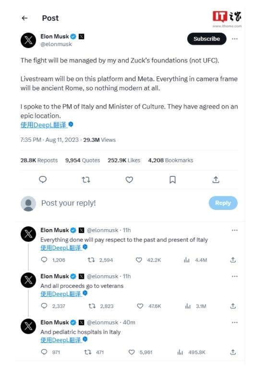Open more menu on 'past and present of Italy' reply
This screenshot has height=369, width=268.
(234, 230)
